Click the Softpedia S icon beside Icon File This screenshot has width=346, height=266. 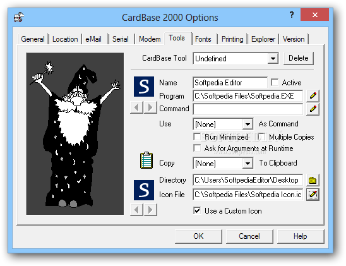[x=144, y=190]
